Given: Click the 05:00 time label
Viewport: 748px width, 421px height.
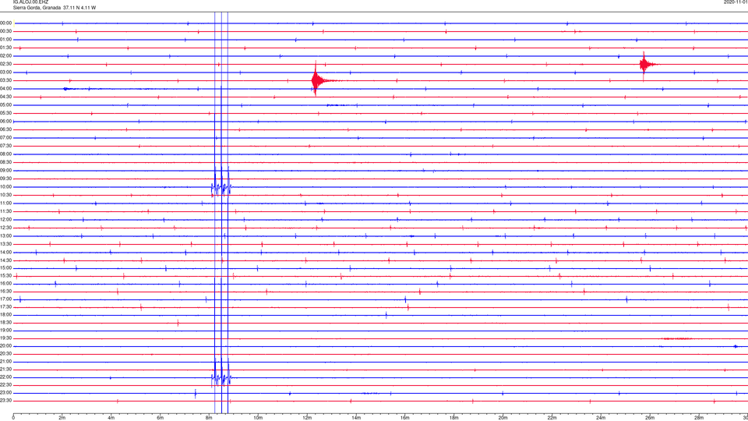Looking at the screenshot, I should pos(5,105).
